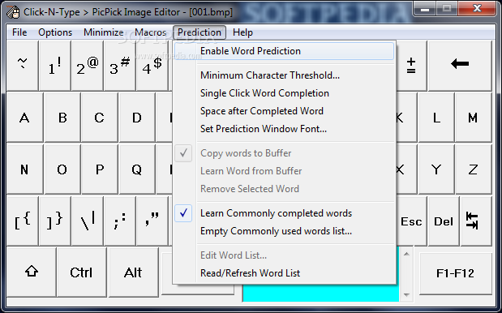Select Learn Word from Buffer
The width and height of the screenshot is (502, 313).
click(284, 171)
